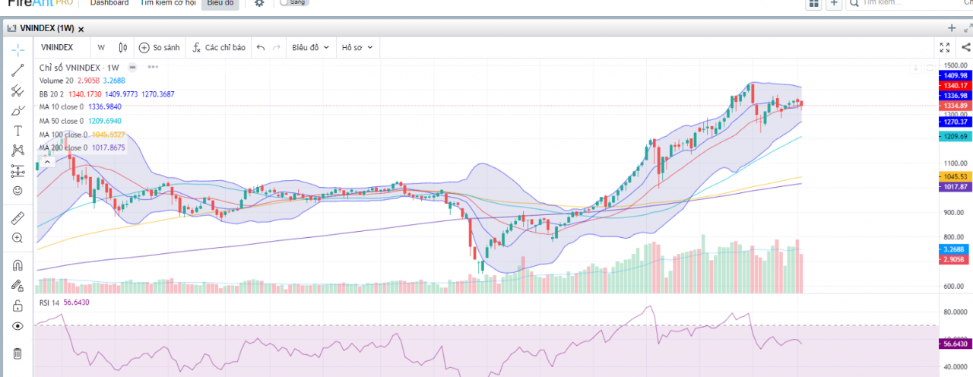Toggle visibility of all drawings with eye icon
The height and width of the screenshot is (377, 973).
pyautogui.click(x=17, y=326)
